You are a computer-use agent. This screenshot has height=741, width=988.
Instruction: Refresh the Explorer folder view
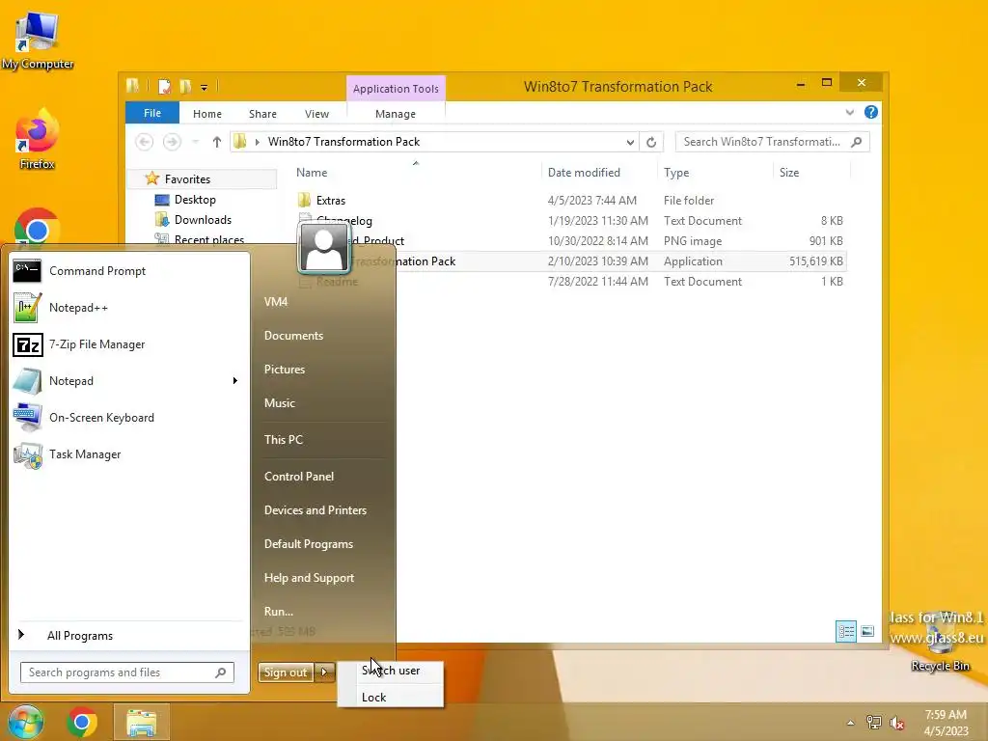pos(651,143)
